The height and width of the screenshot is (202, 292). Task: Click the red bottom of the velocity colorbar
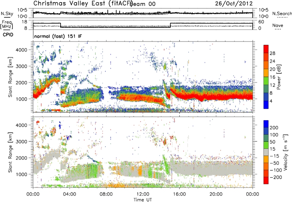pos(266,180)
